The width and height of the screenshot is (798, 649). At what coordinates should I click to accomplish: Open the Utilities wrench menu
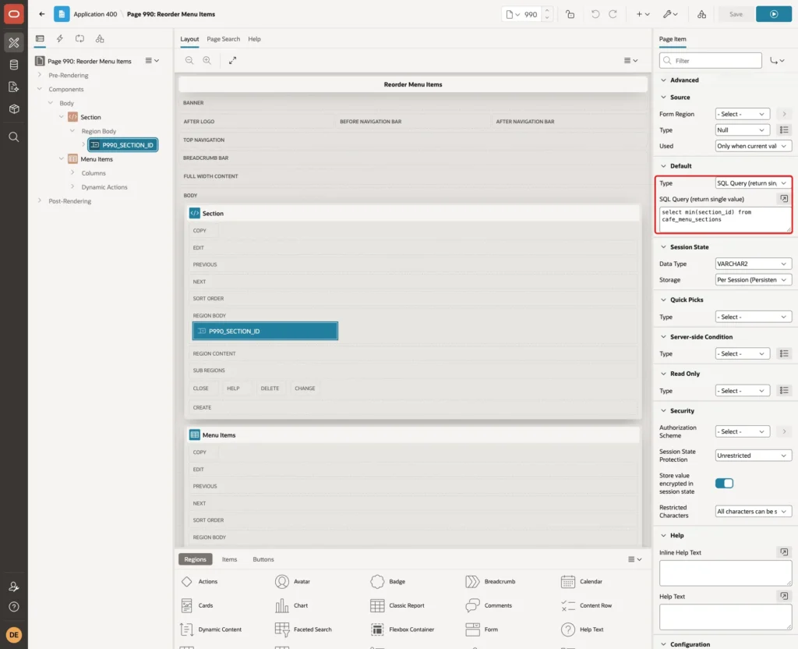(x=670, y=14)
